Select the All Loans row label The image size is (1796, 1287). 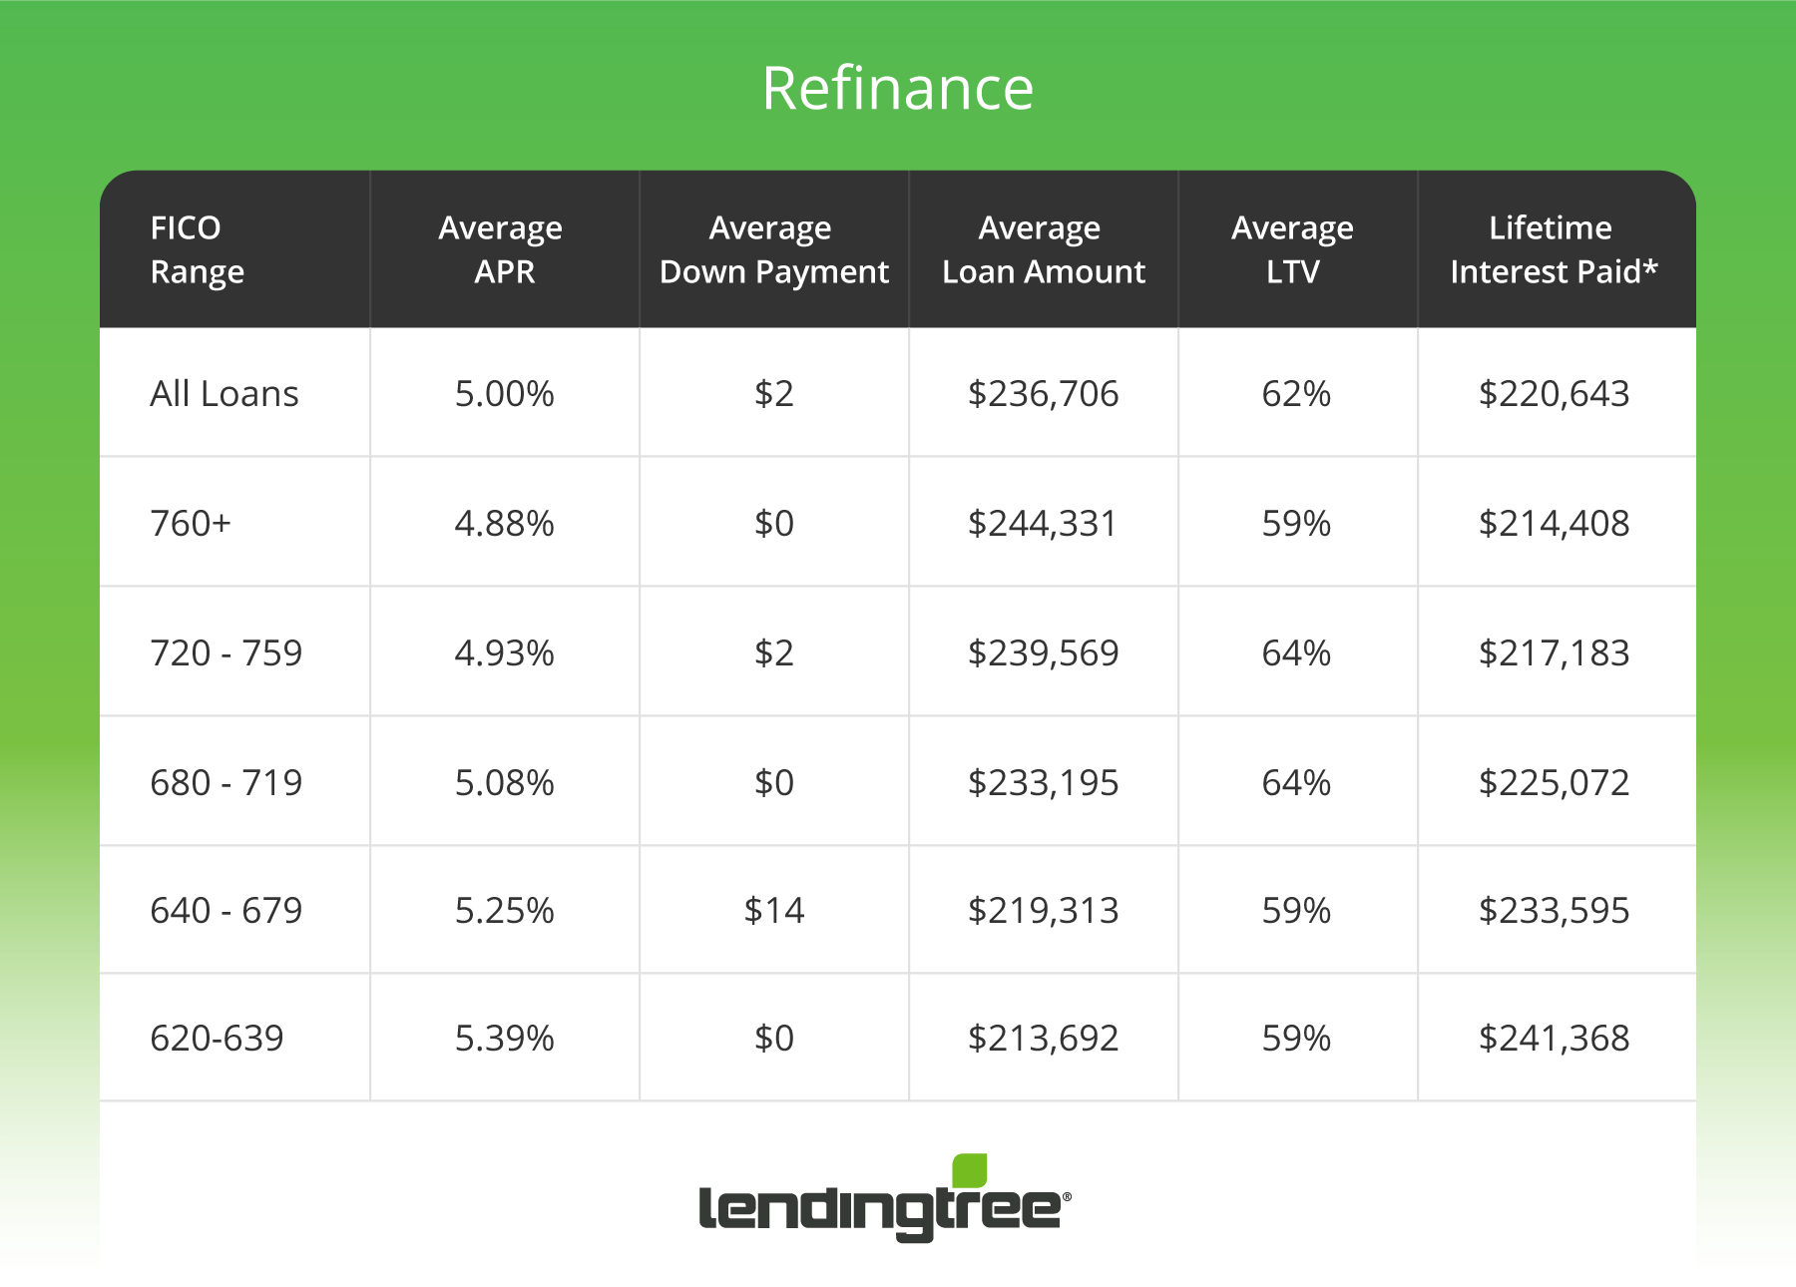(x=224, y=394)
